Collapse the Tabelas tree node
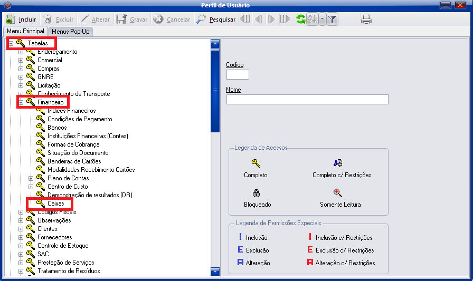 11,43
